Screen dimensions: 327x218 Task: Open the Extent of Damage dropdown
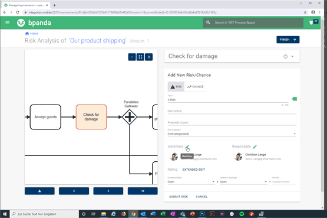(x=243, y=181)
